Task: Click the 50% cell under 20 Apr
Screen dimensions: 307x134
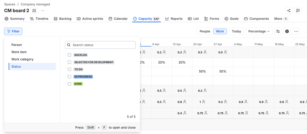Action: [202, 71]
